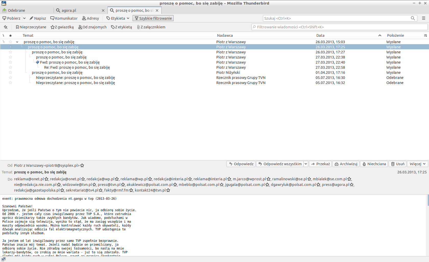Filter by Od znajomych contacts

pos(92,27)
